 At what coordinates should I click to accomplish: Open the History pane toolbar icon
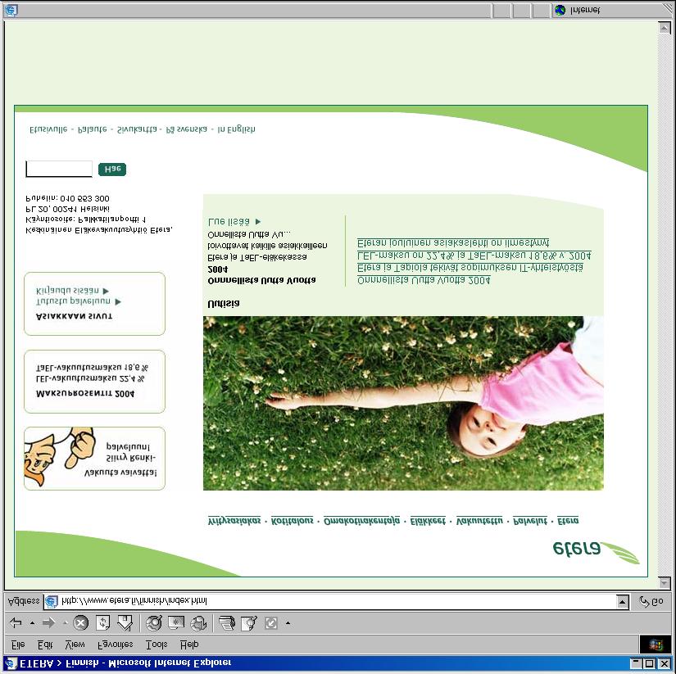[198, 622]
